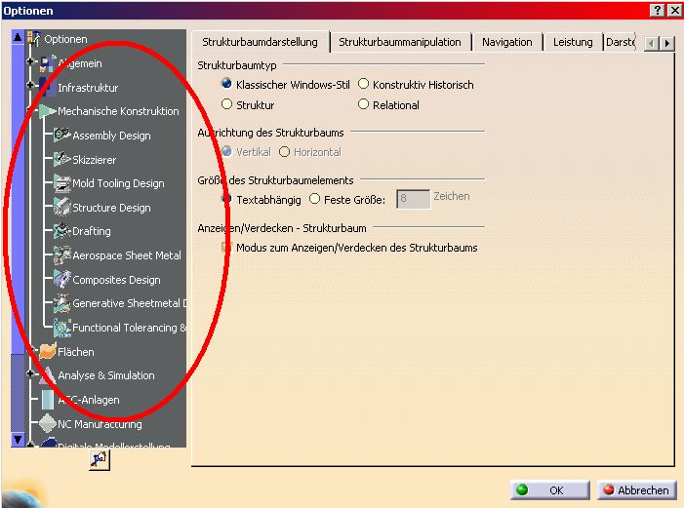684x508 pixels.
Task: Click the Zeichen size input field
Action: coord(413,199)
